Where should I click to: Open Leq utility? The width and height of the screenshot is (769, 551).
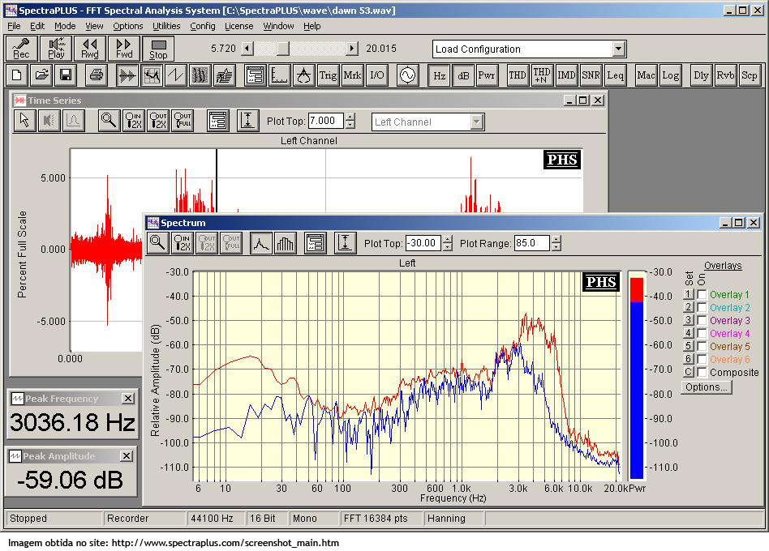(x=615, y=75)
